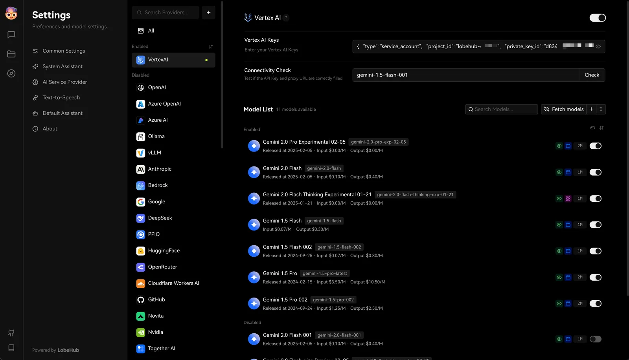This screenshot has height=360, width=629.
Task: Open the three-dot menu beside Fetch models
Action: pos(601,109)
